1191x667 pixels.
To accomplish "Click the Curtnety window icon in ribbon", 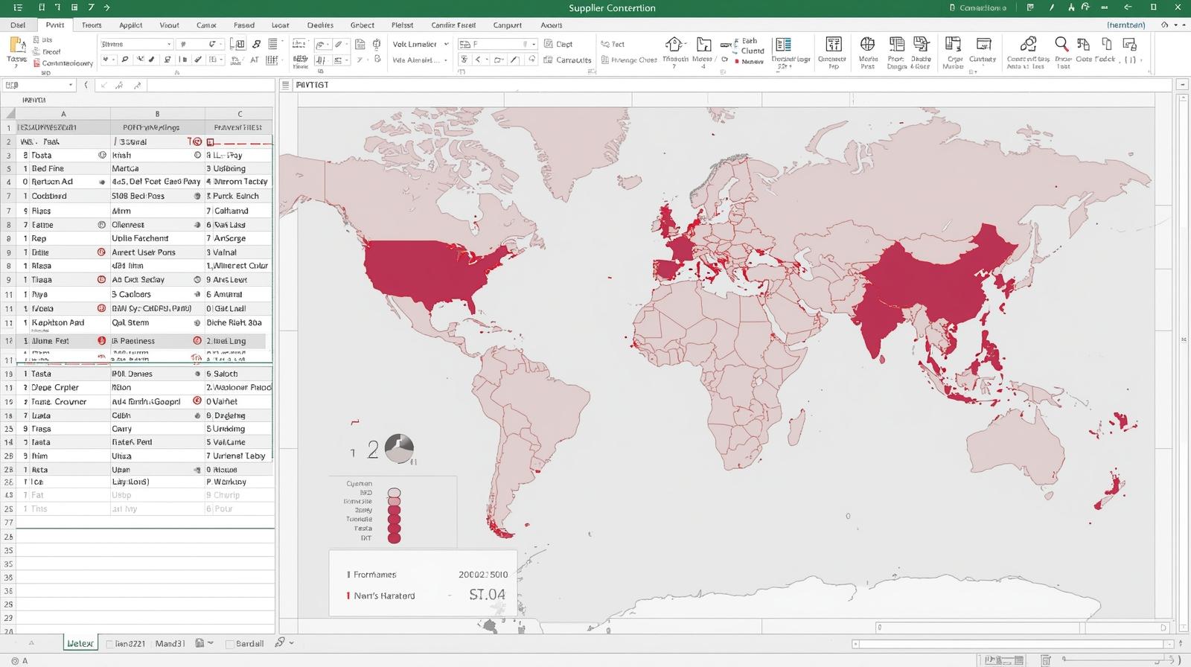I will pyautogui.click(x=983, y=45).
